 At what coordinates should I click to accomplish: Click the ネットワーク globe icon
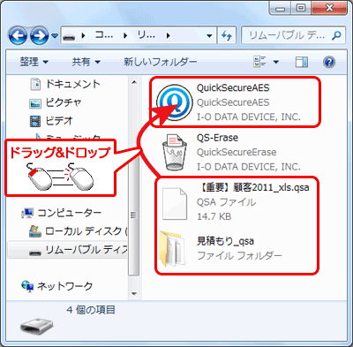(x=27, y=286)
